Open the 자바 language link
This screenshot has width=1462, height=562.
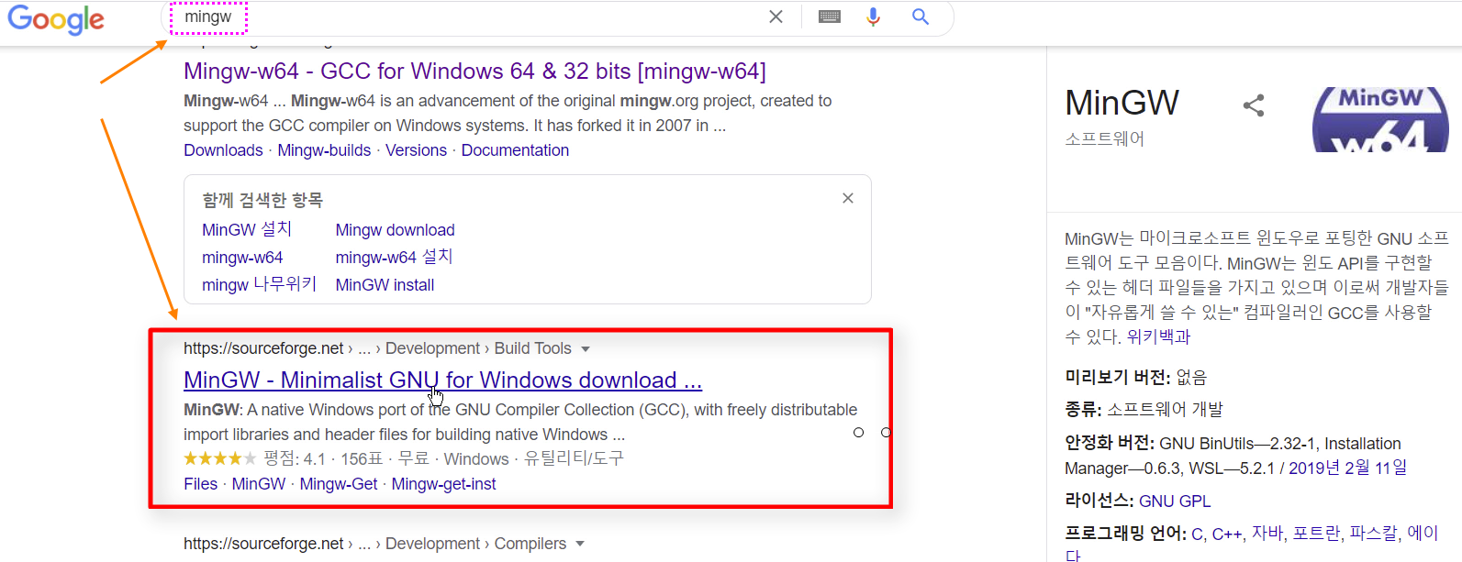click(1266, 533)
